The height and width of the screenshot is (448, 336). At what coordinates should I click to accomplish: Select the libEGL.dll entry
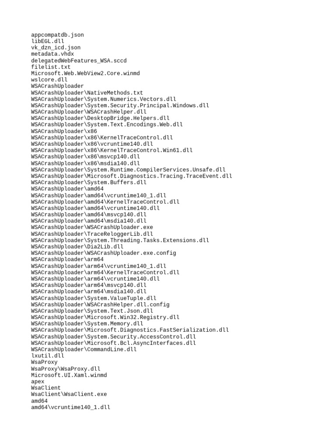48,41
